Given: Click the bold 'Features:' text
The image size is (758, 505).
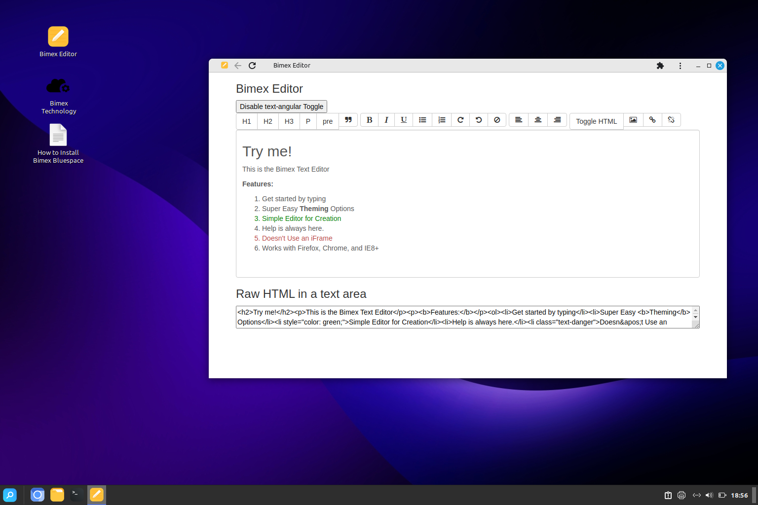Looking at the screenshot, I should [258, 184].
